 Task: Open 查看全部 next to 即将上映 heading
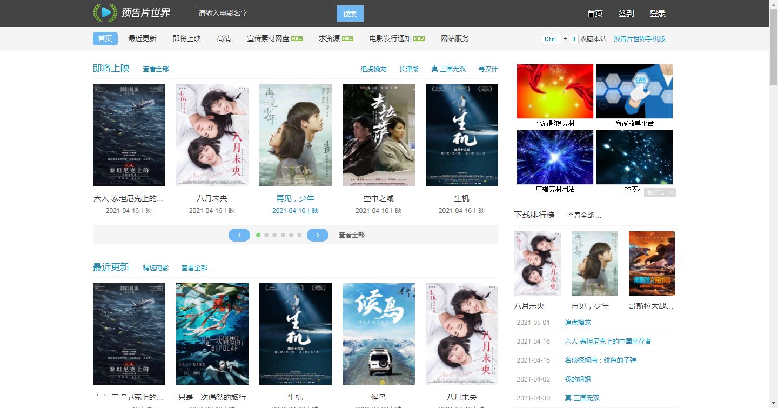tap(159, 69)
